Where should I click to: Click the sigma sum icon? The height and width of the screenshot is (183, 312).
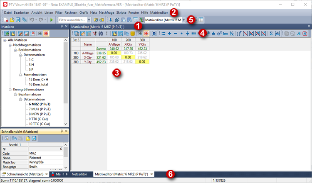pos(271,33)
